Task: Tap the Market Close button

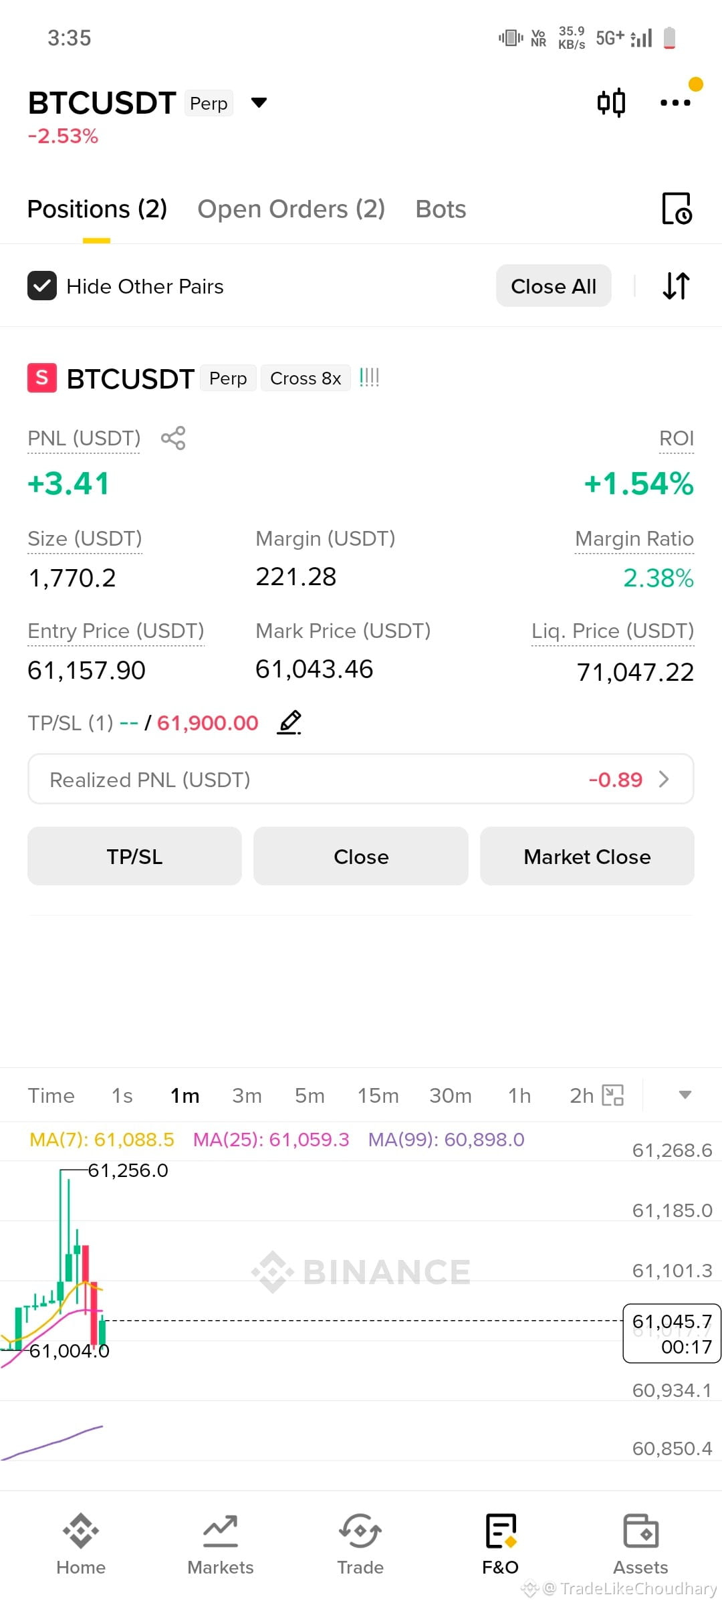Action: [587, 856]
